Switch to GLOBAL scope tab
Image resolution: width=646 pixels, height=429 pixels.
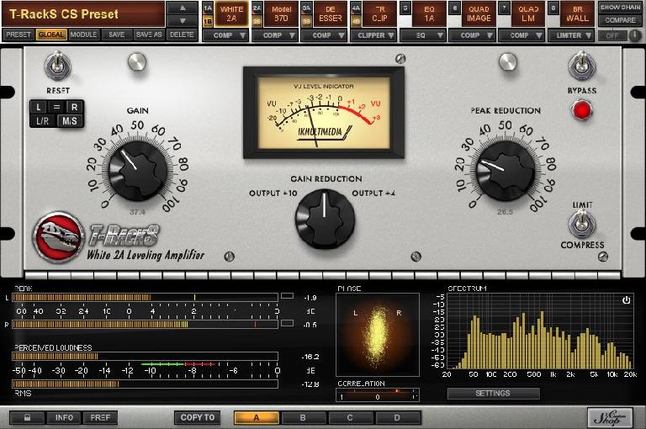pyautogui.click(x=51, y=35)
